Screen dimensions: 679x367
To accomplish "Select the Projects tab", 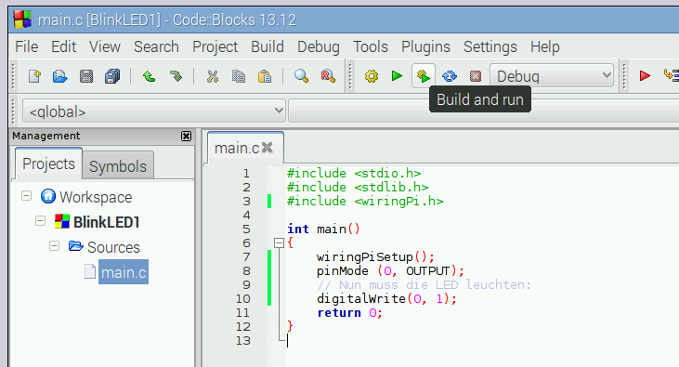I will (x=48, y=164).
